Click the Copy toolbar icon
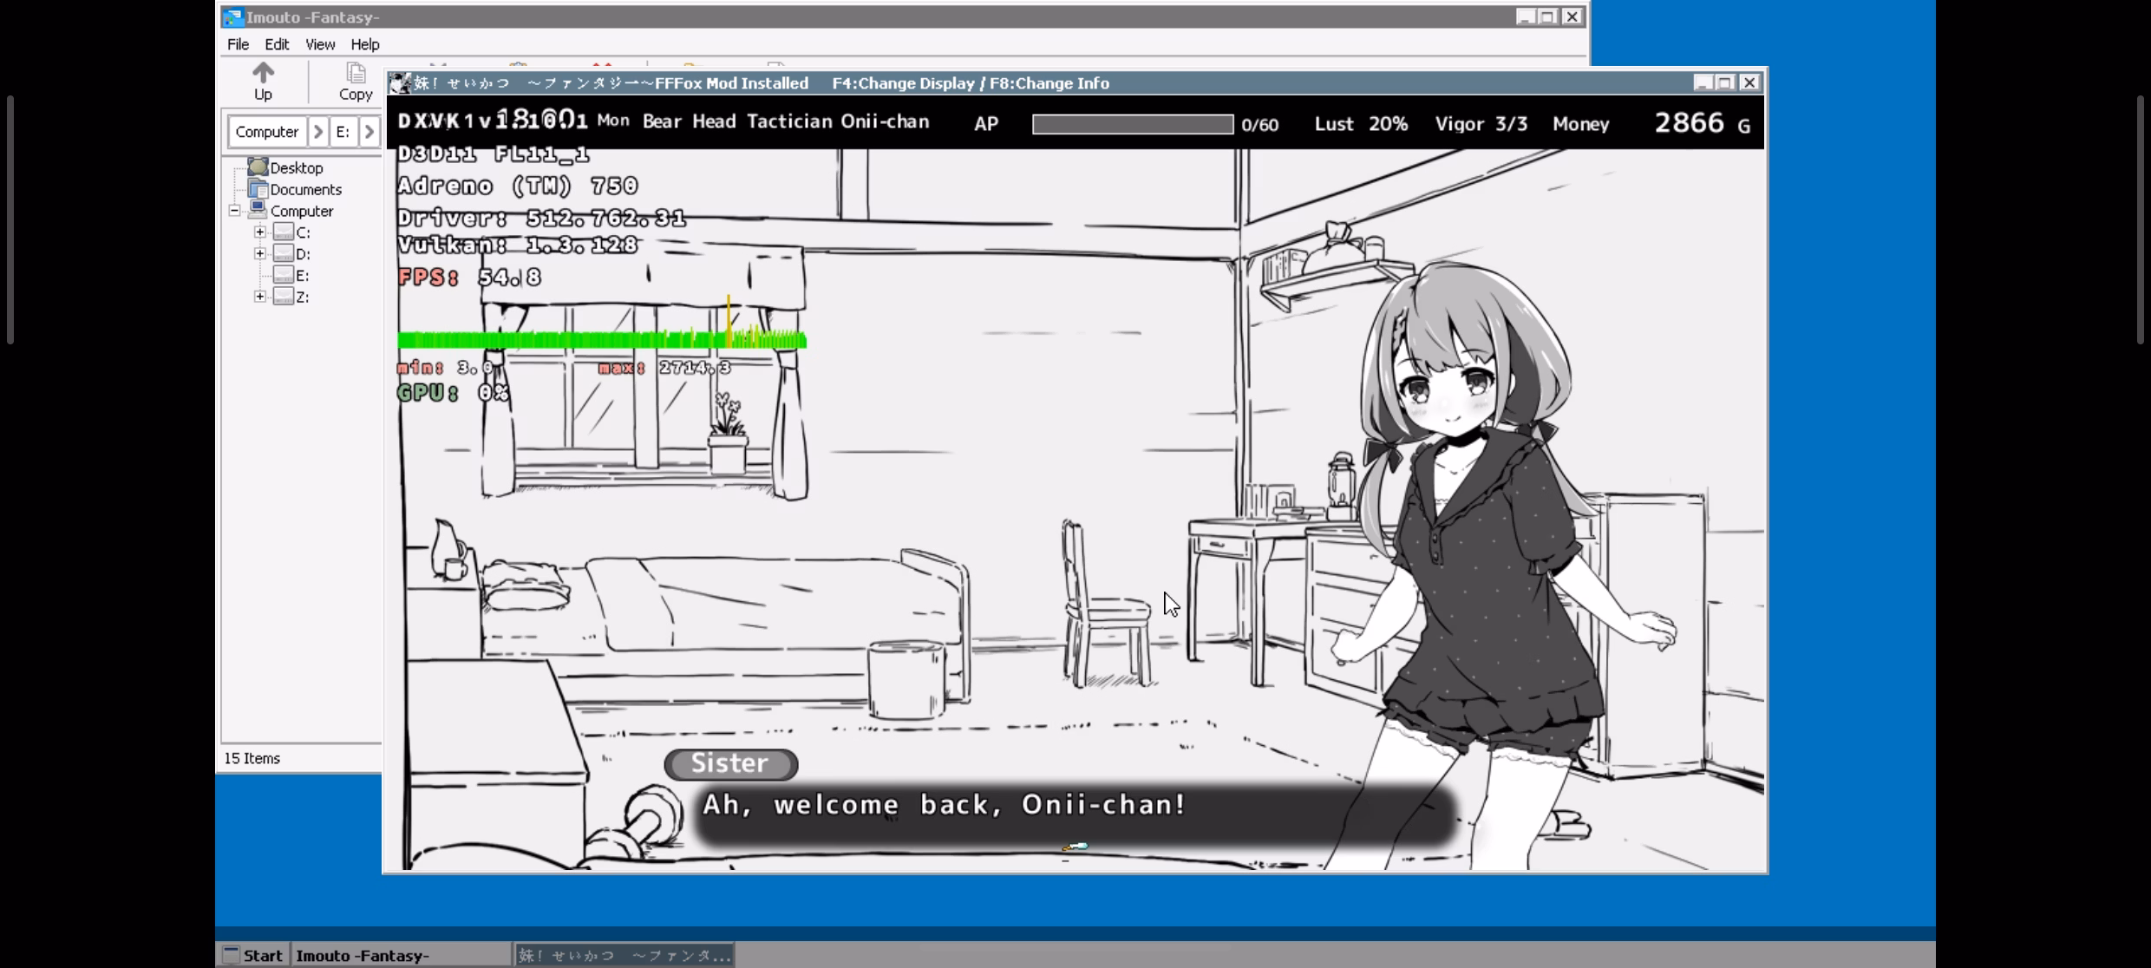Screen dimensions: 2151x968 pos(356,74)
